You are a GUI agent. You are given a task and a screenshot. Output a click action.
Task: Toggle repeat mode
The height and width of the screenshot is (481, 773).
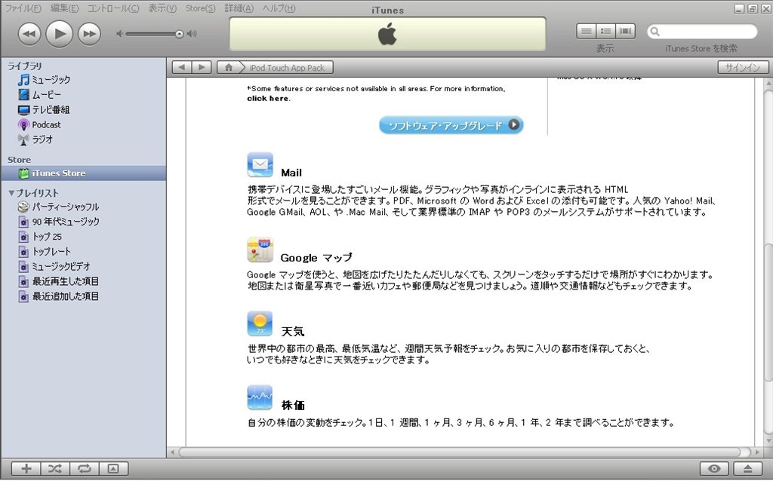tap(85, 469)
